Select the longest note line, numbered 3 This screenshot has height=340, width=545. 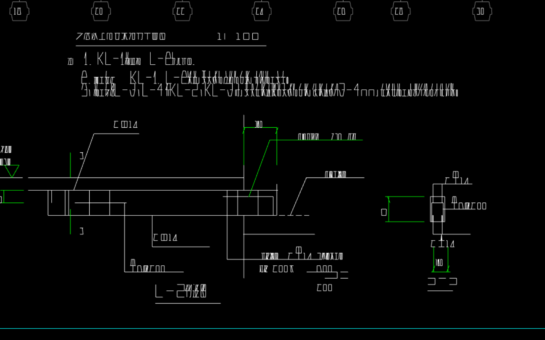(x=269, y=90)
